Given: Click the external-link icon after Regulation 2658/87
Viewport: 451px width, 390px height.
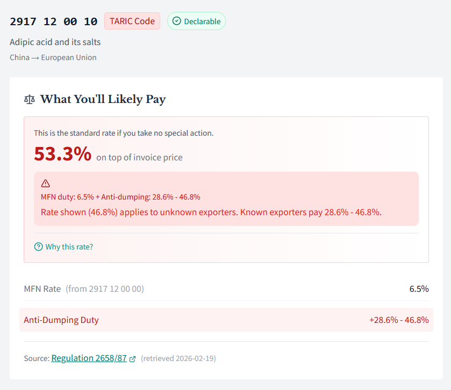Looking at the screenshot, I should point(132,358).
